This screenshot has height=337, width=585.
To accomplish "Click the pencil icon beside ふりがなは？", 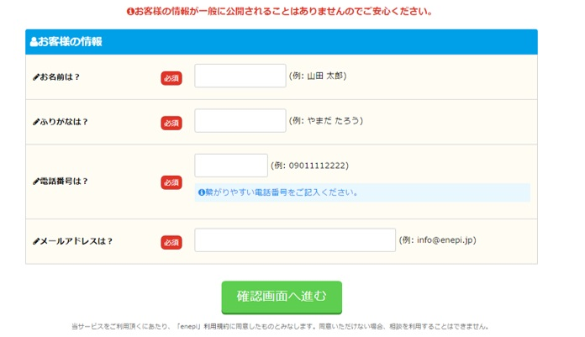I will click(36, 122).
